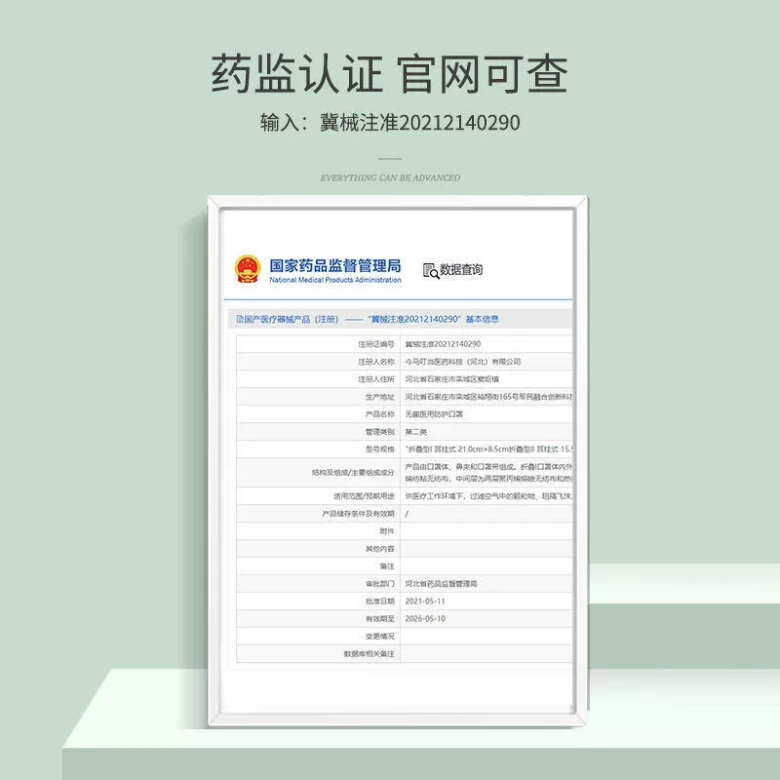Select the 国产医疗器械产品（注册）breadcrumb heading

[x=291, y=319]
